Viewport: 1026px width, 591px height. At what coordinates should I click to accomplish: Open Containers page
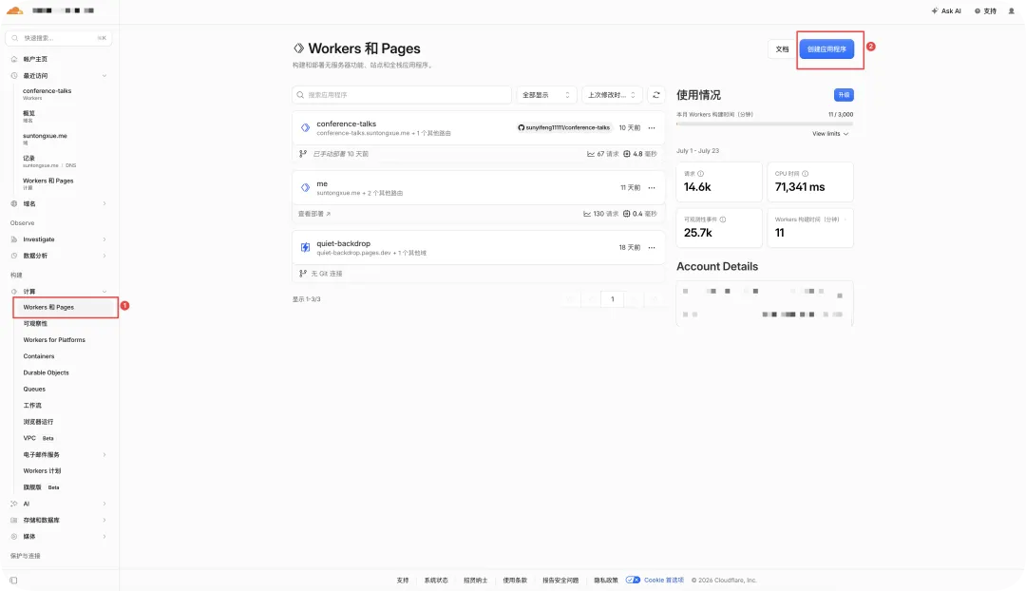(x=39, y=356)
